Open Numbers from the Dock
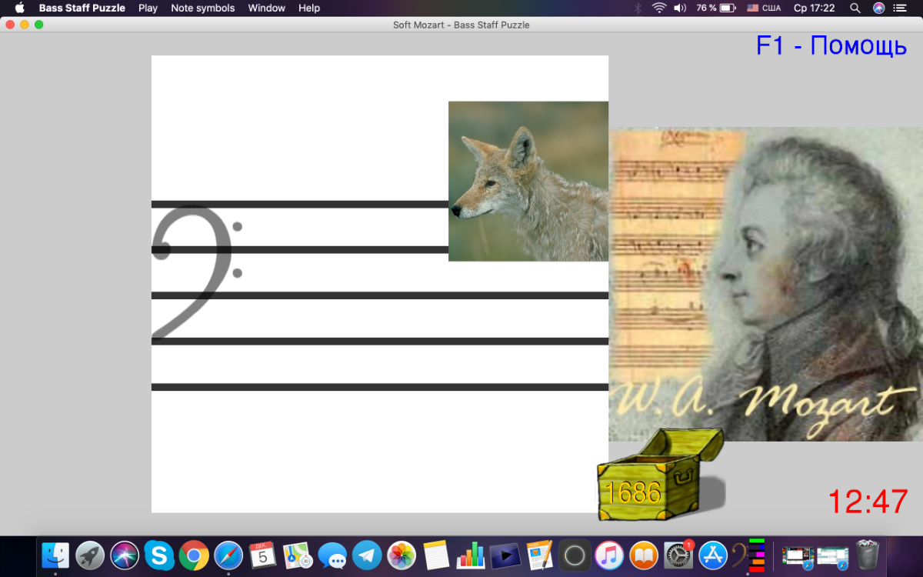 (x=471, y=555)
